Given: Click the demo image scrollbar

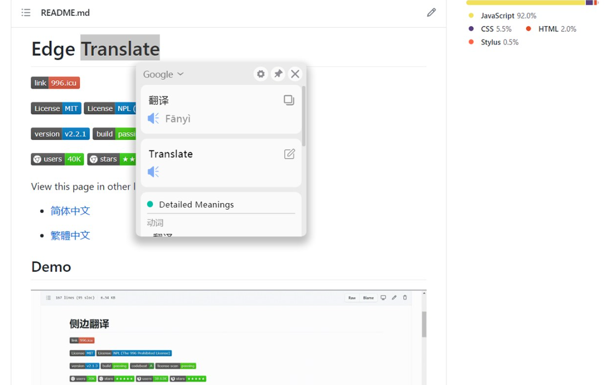Looking at the screenshot, I should pos(424,324).
